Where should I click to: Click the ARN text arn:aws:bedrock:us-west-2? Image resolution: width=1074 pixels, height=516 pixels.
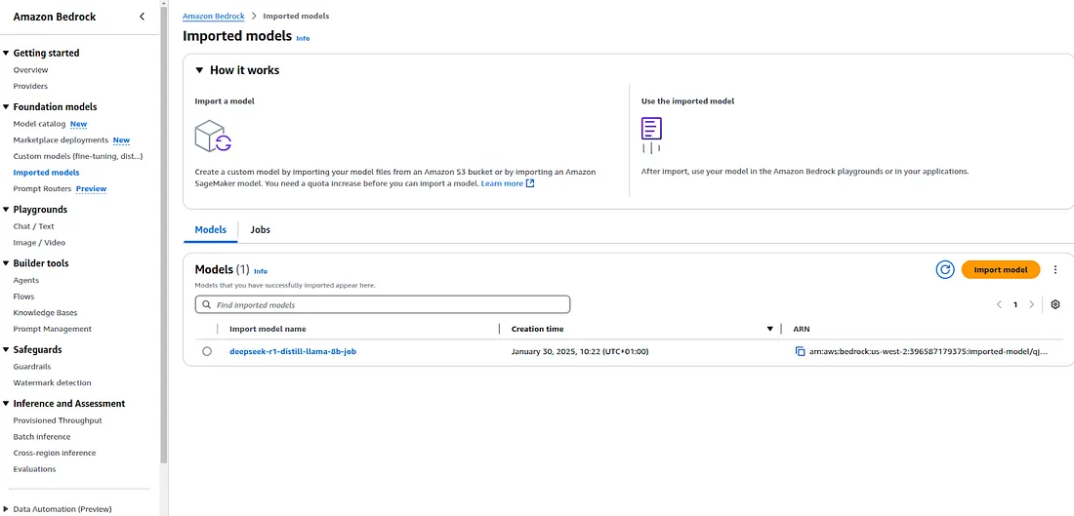pos(929,352)
